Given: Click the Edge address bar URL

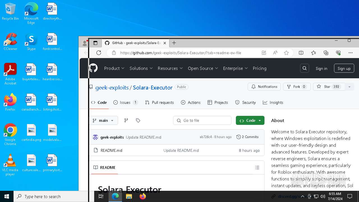Looking at the screenshot, I should click(181, 53).
